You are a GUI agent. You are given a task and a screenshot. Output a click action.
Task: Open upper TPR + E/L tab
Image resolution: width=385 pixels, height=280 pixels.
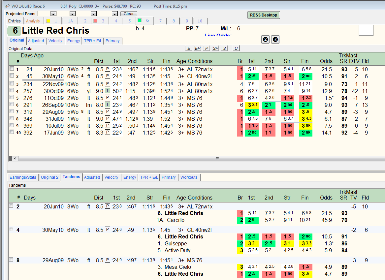(x=93, y=41)
